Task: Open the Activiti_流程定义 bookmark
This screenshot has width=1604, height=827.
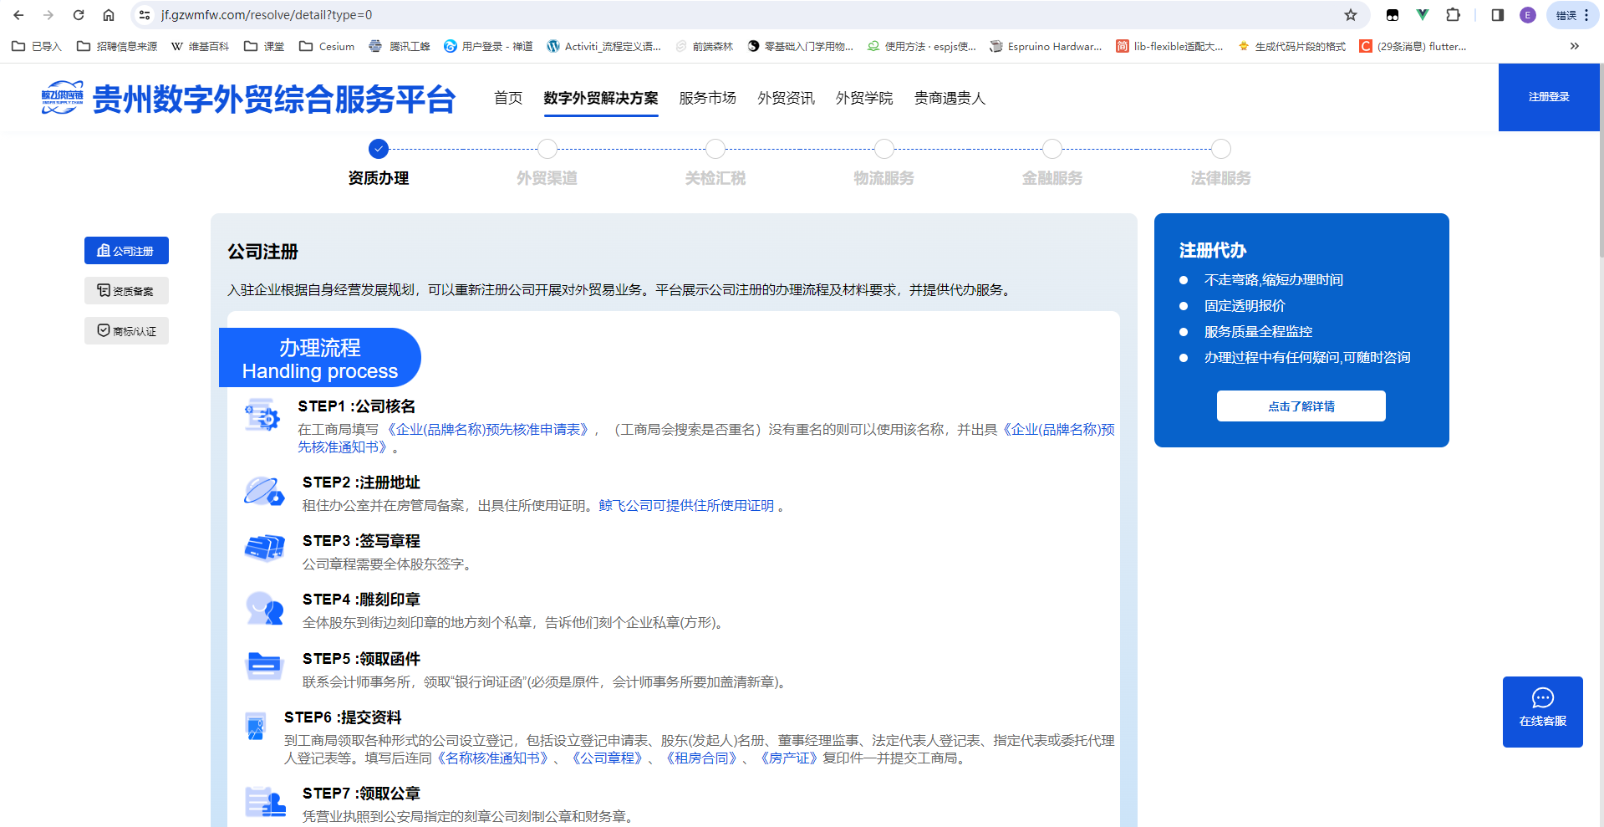Action: coord(603,46)
